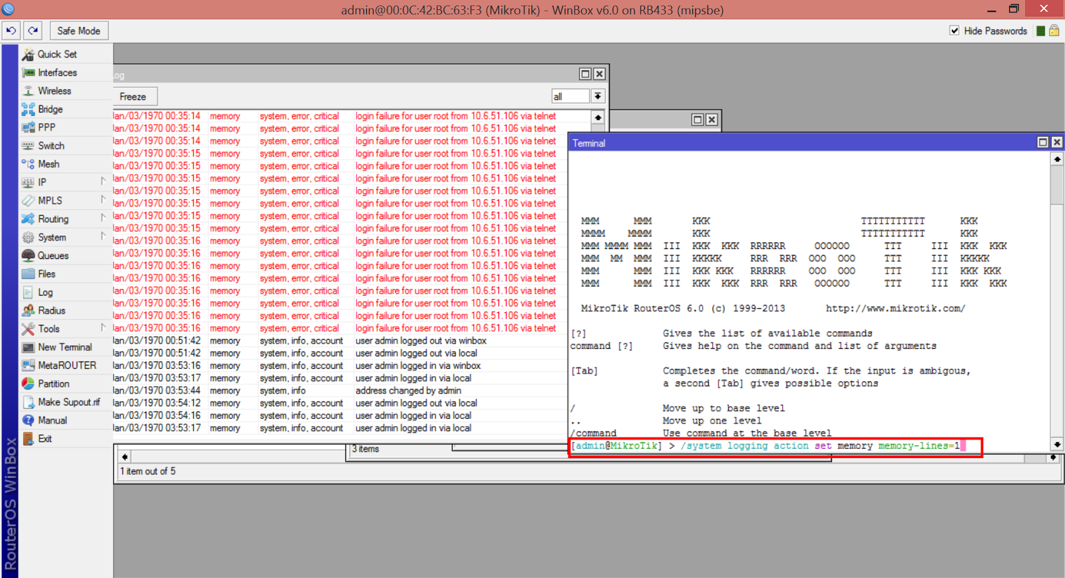Toggle the Hide Passwords checkbox
The height and width of the screenshot is (578, 1065).
coord(955,31)
